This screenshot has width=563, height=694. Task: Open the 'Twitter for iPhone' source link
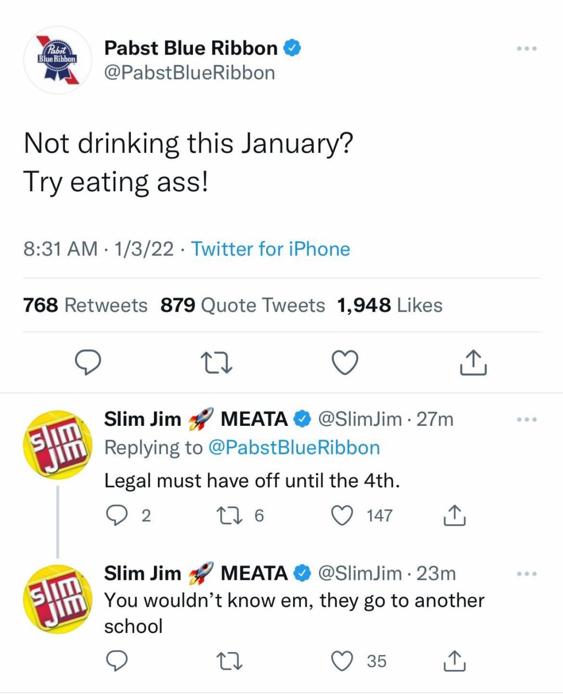pyautogui.click(x=271, y=249)
